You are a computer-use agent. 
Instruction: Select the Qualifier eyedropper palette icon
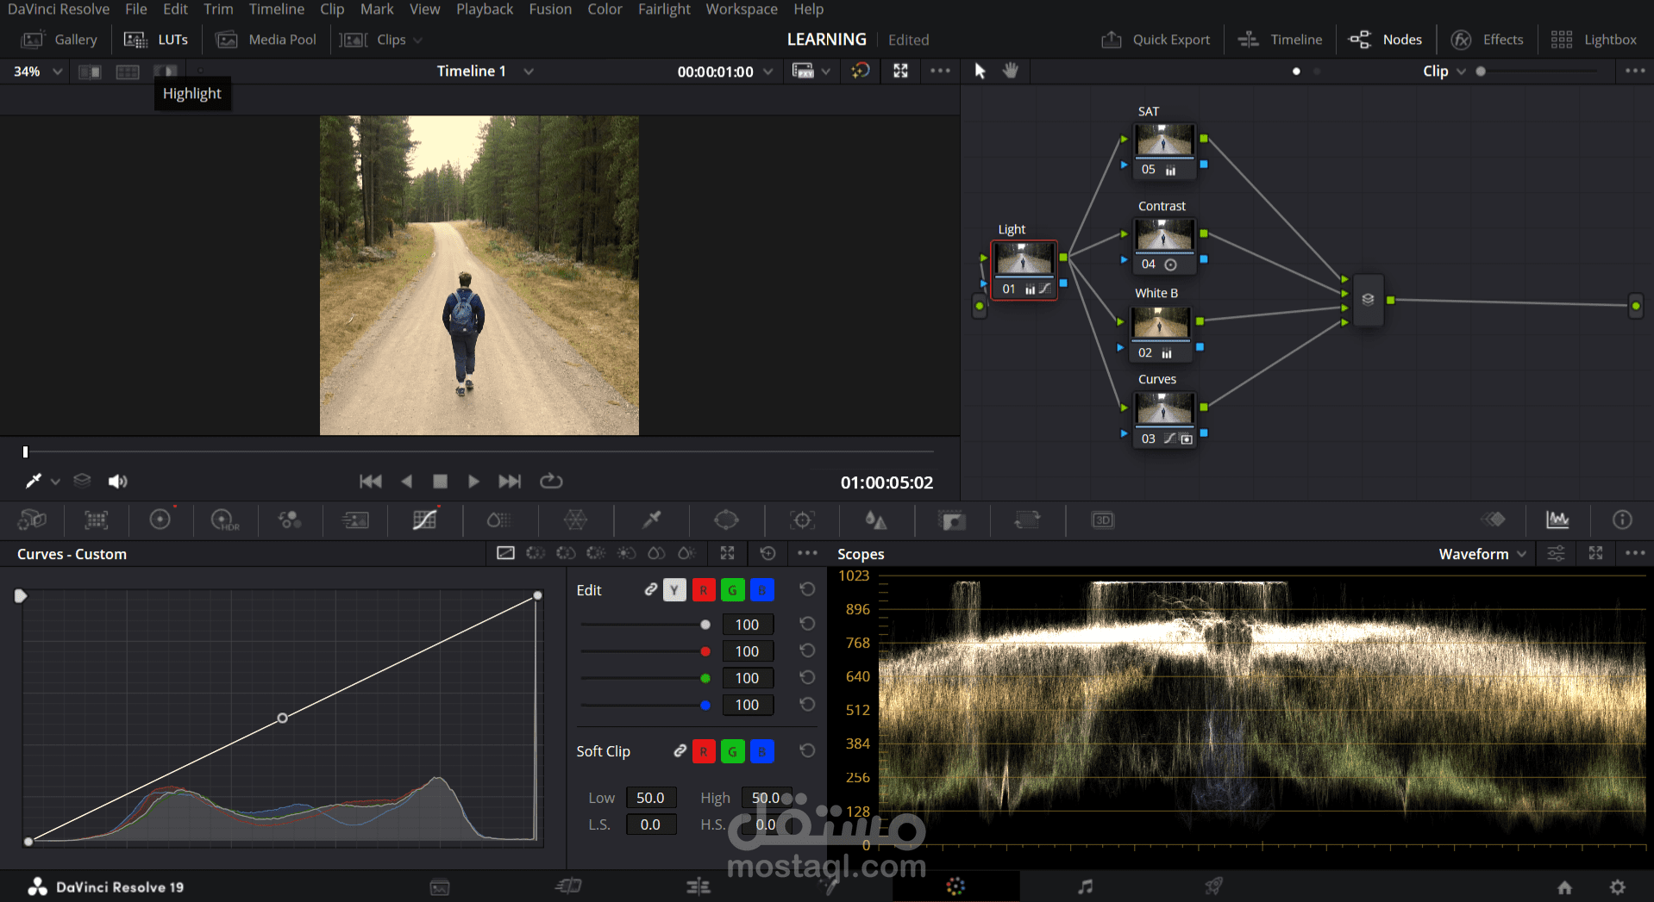coord(652,520)
